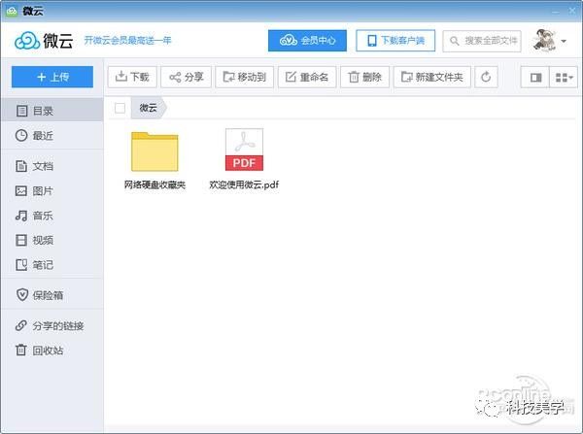
Task: Click the refresh arrow icon
Action: tap(486, 77)
